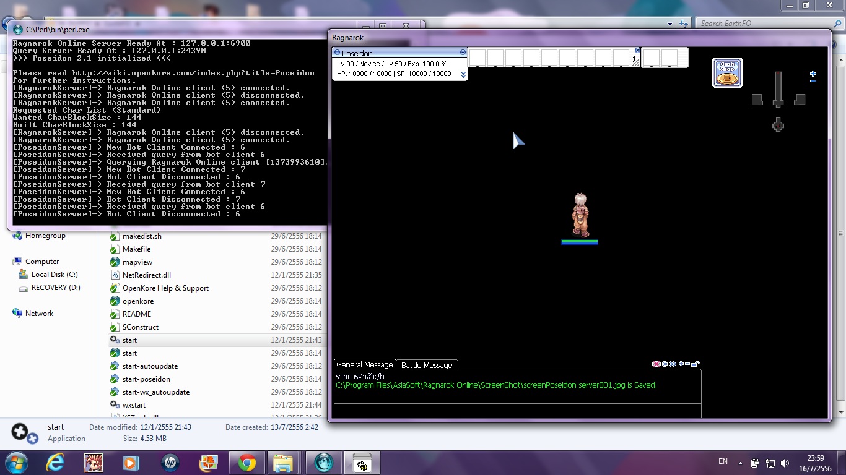Select the openkore file

coord(138,301)
